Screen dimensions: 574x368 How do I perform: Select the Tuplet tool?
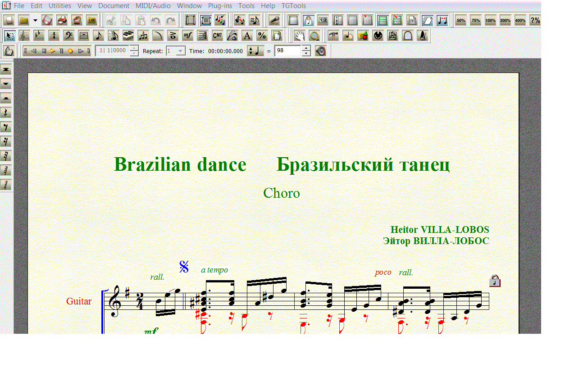[143, 36]
